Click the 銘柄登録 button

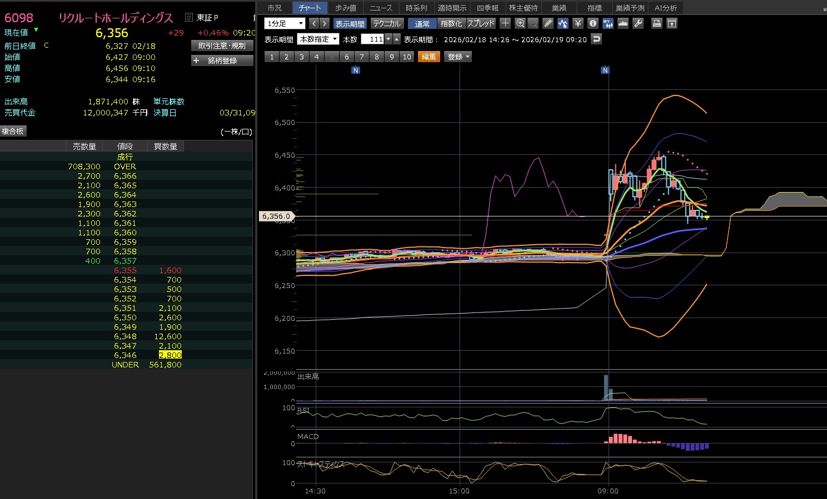(x=222, y=61)
